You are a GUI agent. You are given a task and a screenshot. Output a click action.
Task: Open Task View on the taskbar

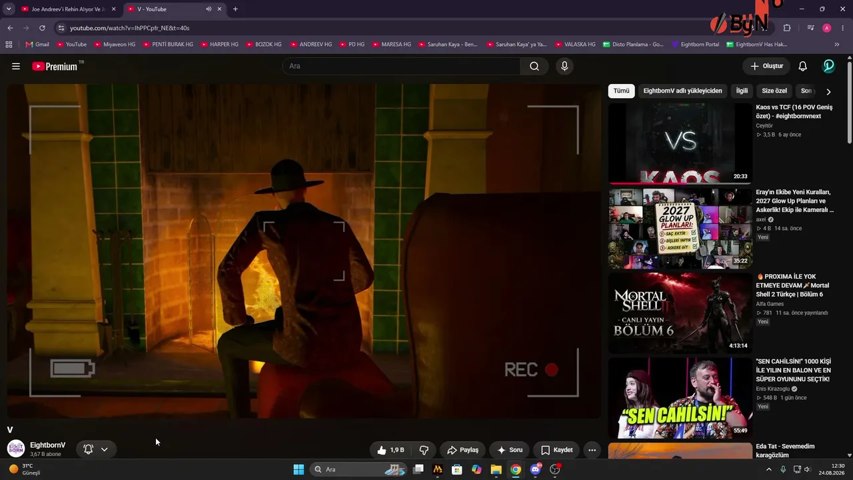coord(419,469)
